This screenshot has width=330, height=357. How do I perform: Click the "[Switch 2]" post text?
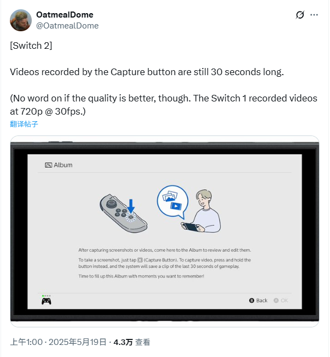31,46
